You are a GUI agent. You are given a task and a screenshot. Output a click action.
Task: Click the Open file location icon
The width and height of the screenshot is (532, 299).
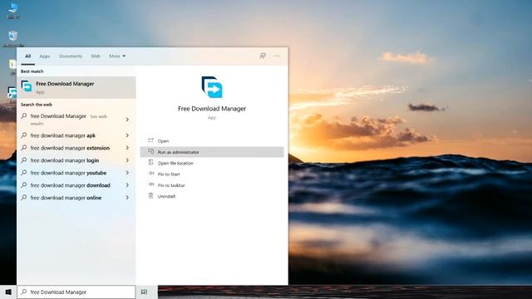pyautogui.click(x=151, y=163)
